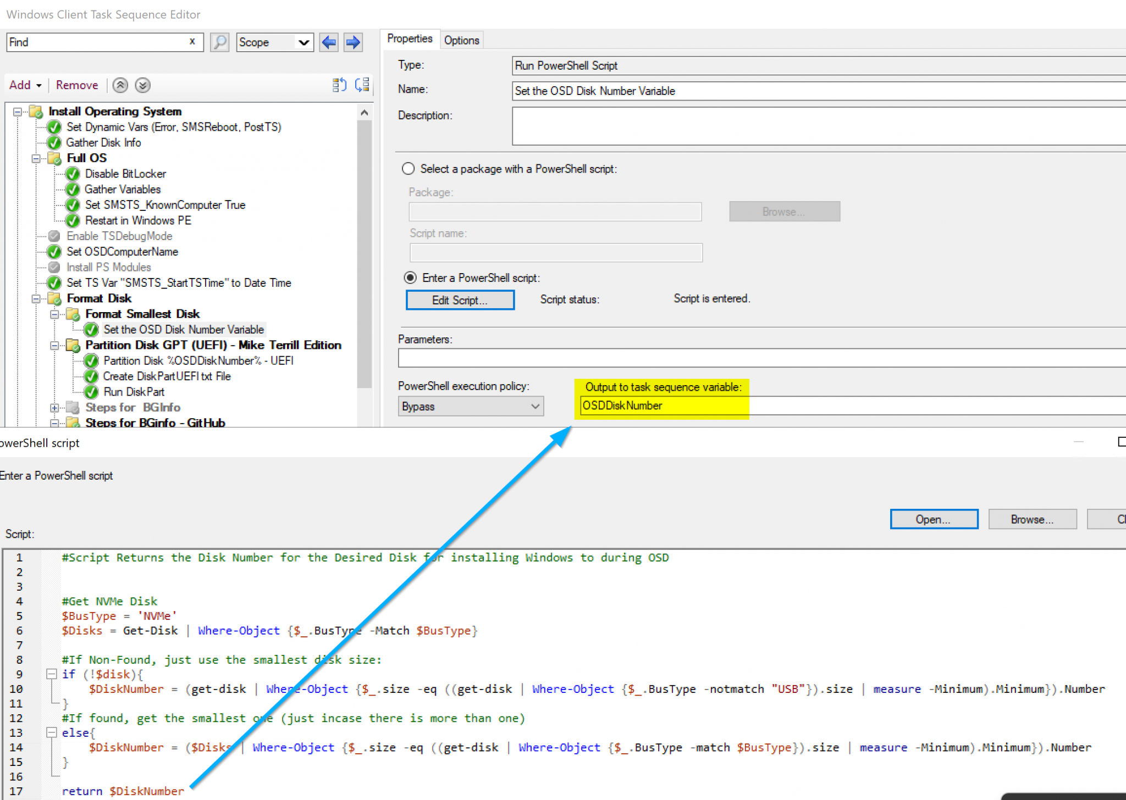Click the OSDDiskNumber variable field
Viewport: 1126px width, 800px height.
tap(660, 405)
